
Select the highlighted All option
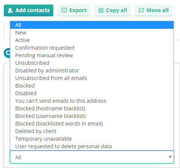point(92,25)
